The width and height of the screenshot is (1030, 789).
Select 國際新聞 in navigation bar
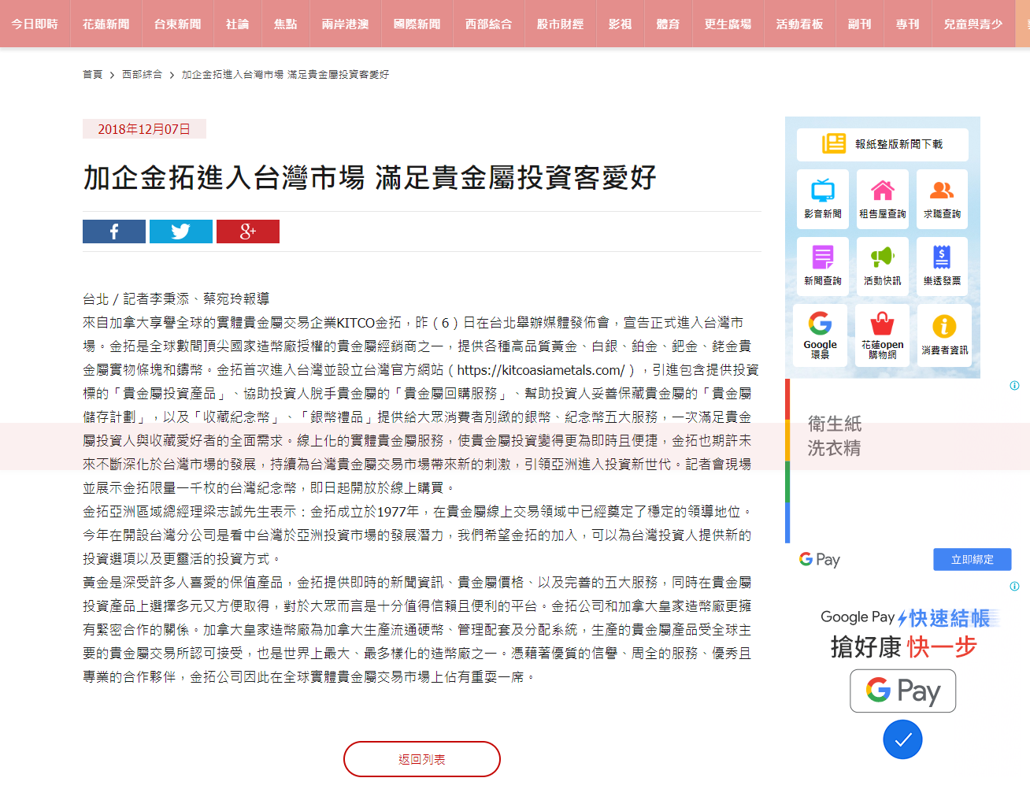click(417, 24)
